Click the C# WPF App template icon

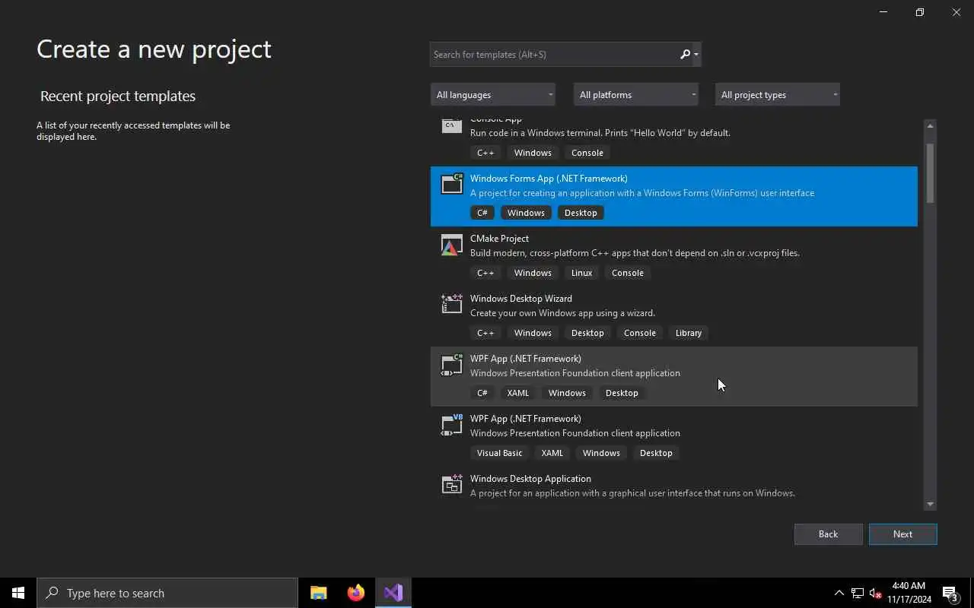click(x=452, y=364)
